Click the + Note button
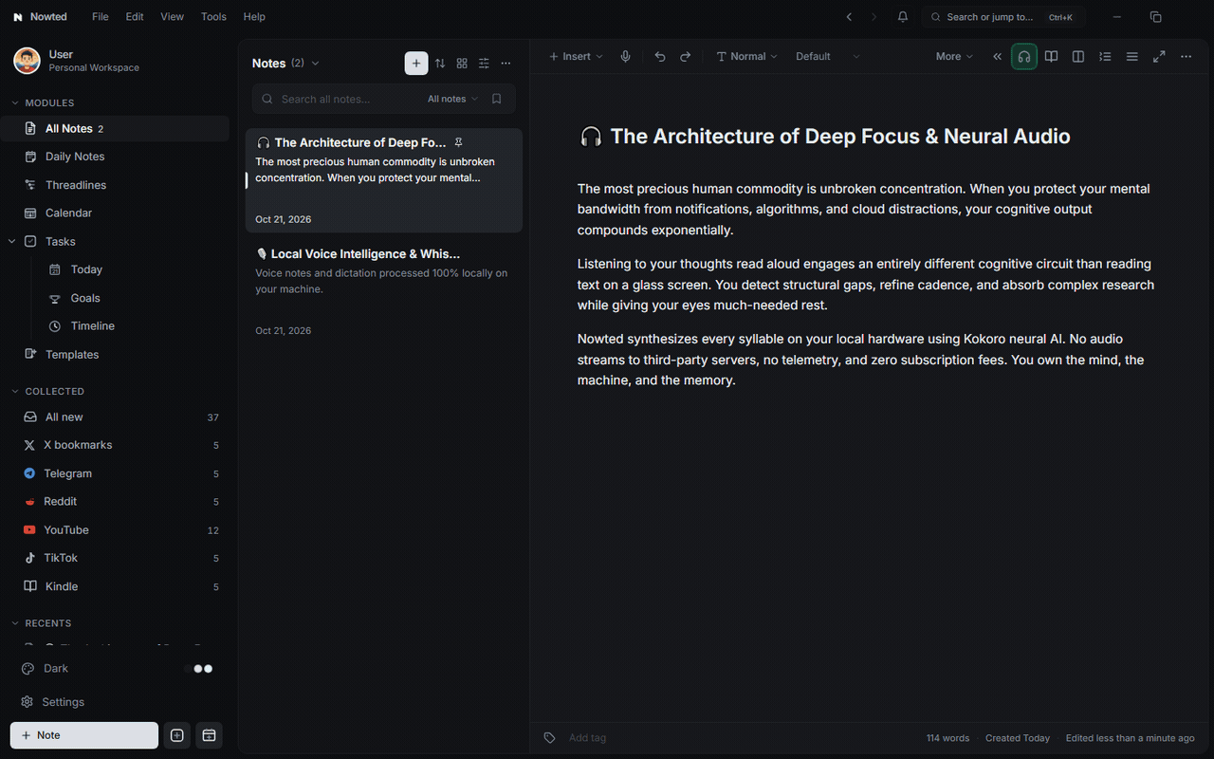 click(x=84, y=735)
